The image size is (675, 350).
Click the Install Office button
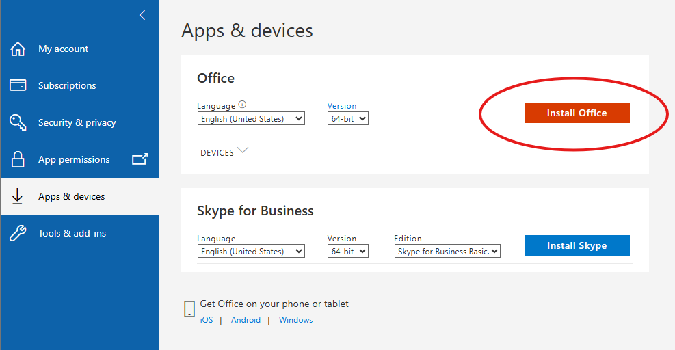click(577, 113)
